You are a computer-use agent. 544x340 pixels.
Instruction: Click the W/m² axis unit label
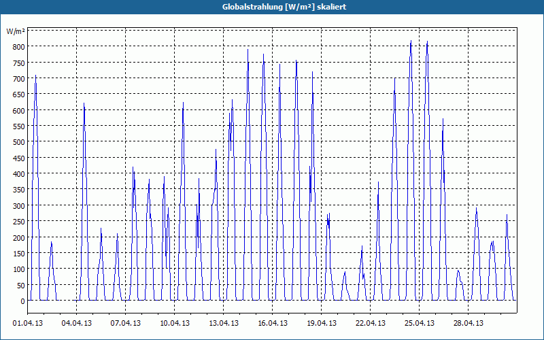(x=16, y=31)
